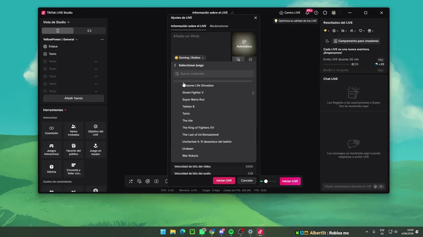Open the Favorito del público tool
Screen dimensions: 423x237
click(73, 149)
